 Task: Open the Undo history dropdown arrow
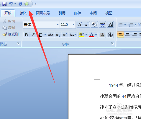coord(15,4)
